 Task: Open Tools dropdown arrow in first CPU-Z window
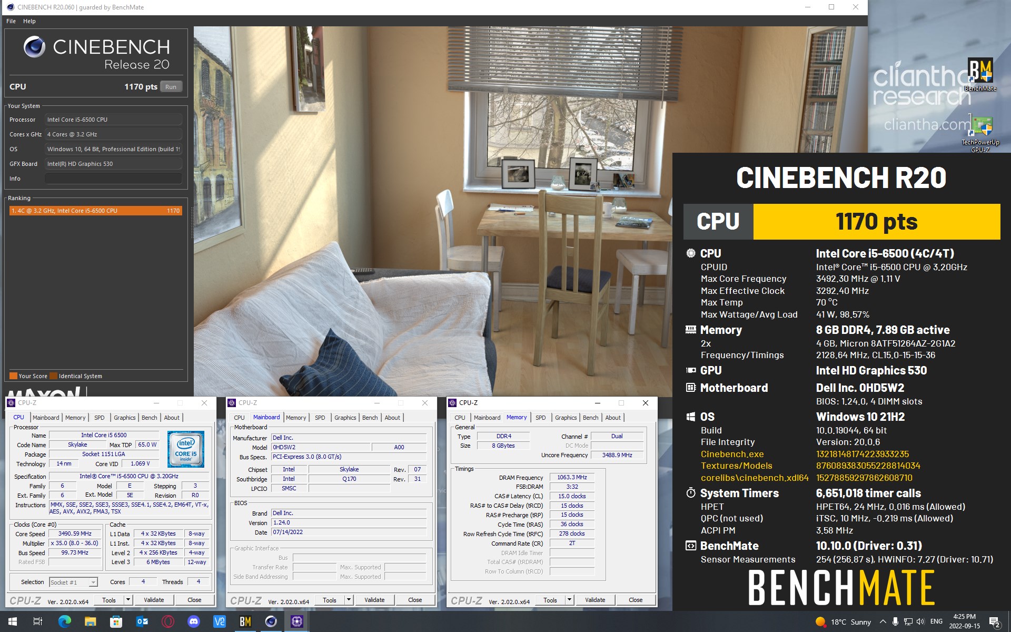click(127, 600)
